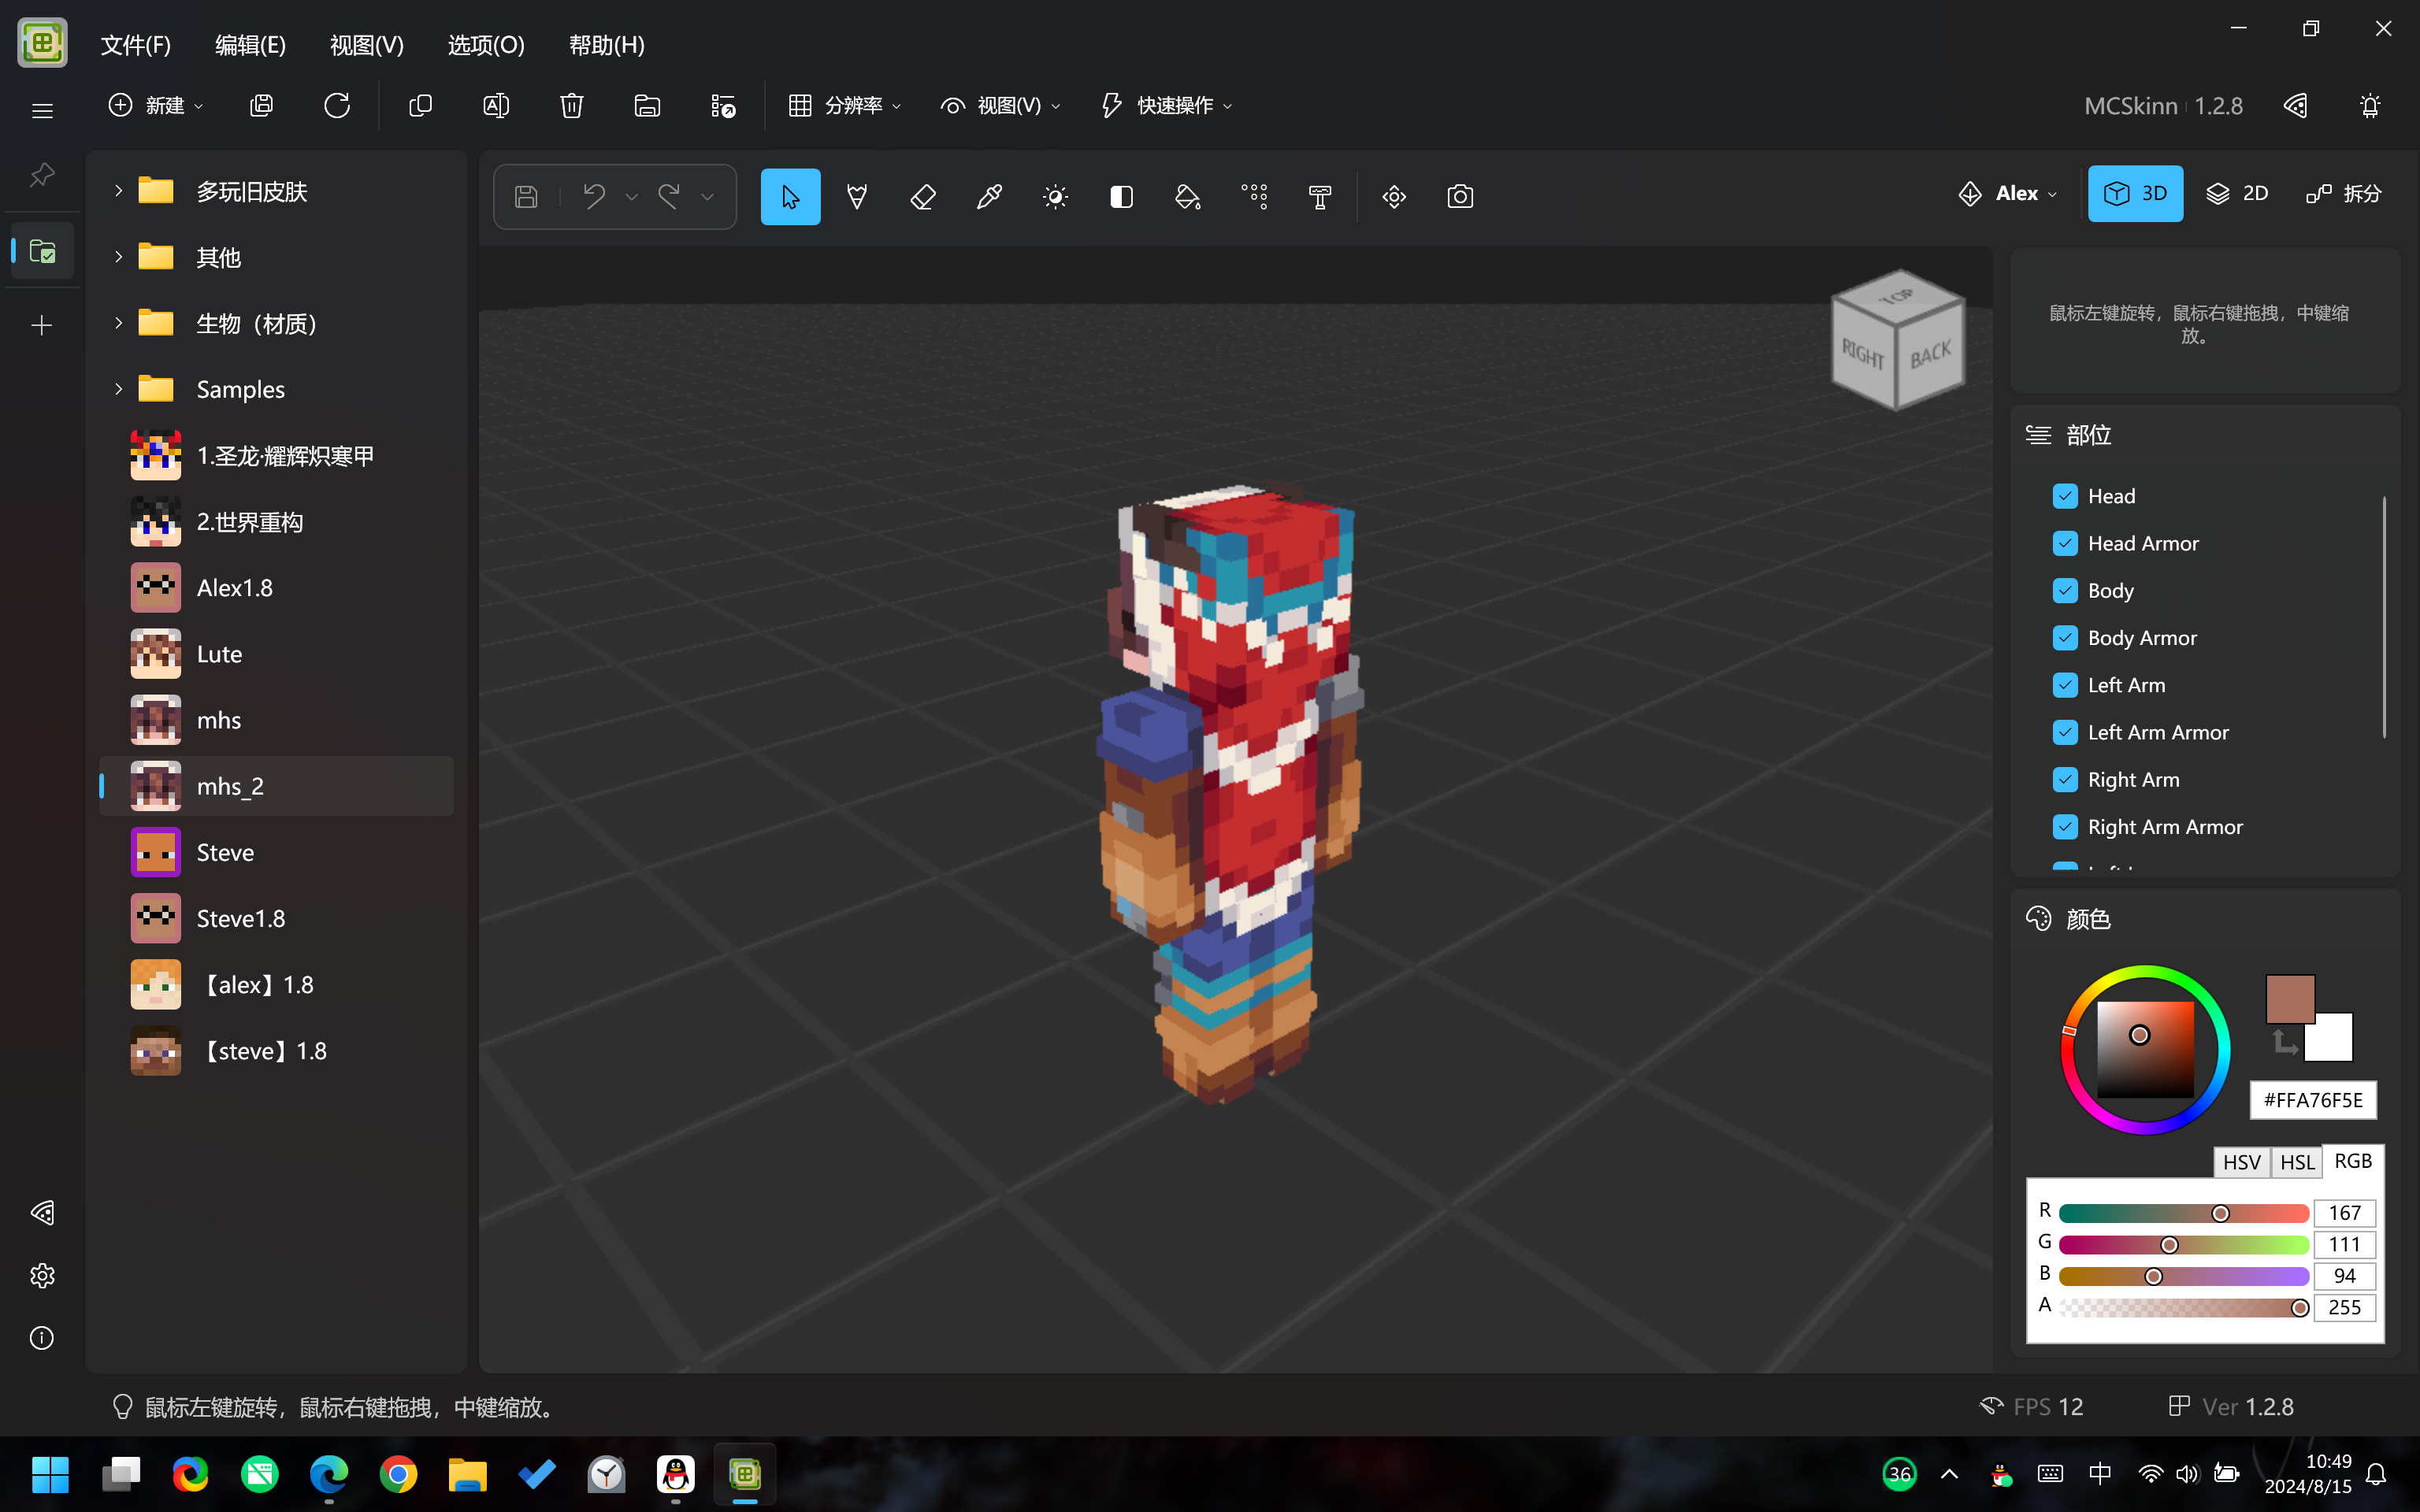This screenshot has width=2420, height=1512.
Task: Click the R channel slider handle
Action: (x=2220, y=1213)
